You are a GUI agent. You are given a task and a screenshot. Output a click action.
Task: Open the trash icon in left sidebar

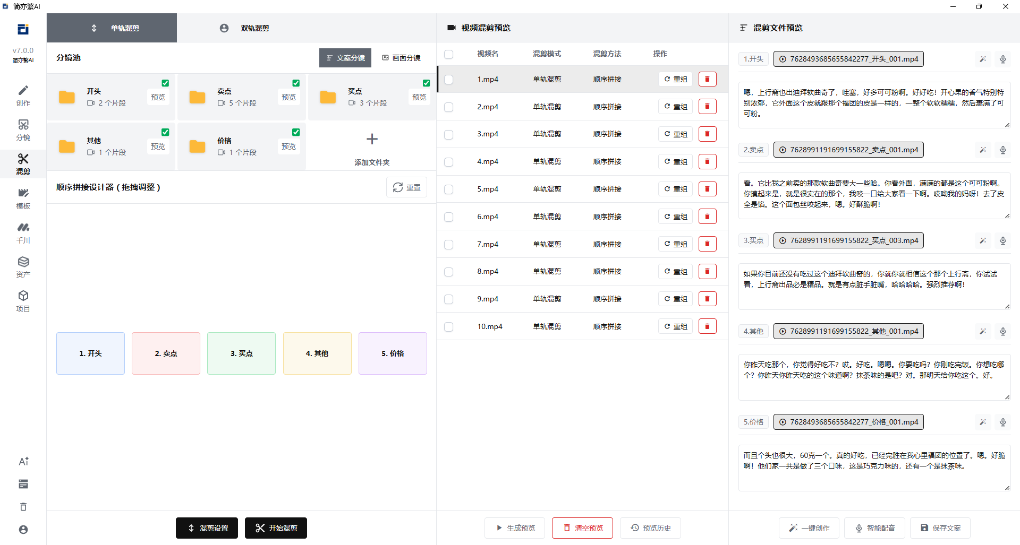(x=23, y=507)
